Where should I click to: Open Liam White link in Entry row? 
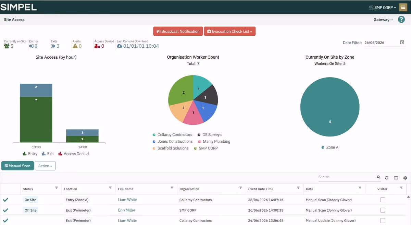pos(127,200)
